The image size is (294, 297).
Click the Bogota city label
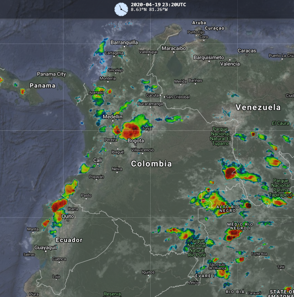pyautogui.click(x=136, y=141)
